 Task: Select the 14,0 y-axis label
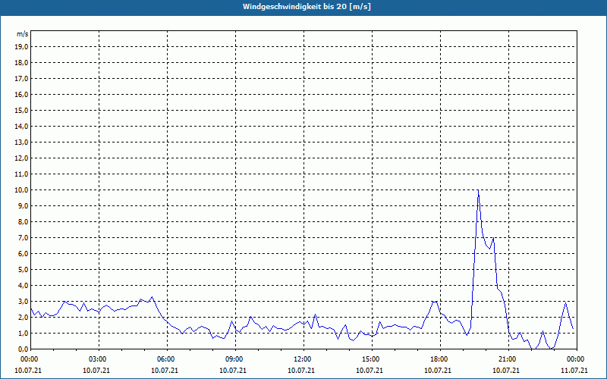[x=21, y=126]
